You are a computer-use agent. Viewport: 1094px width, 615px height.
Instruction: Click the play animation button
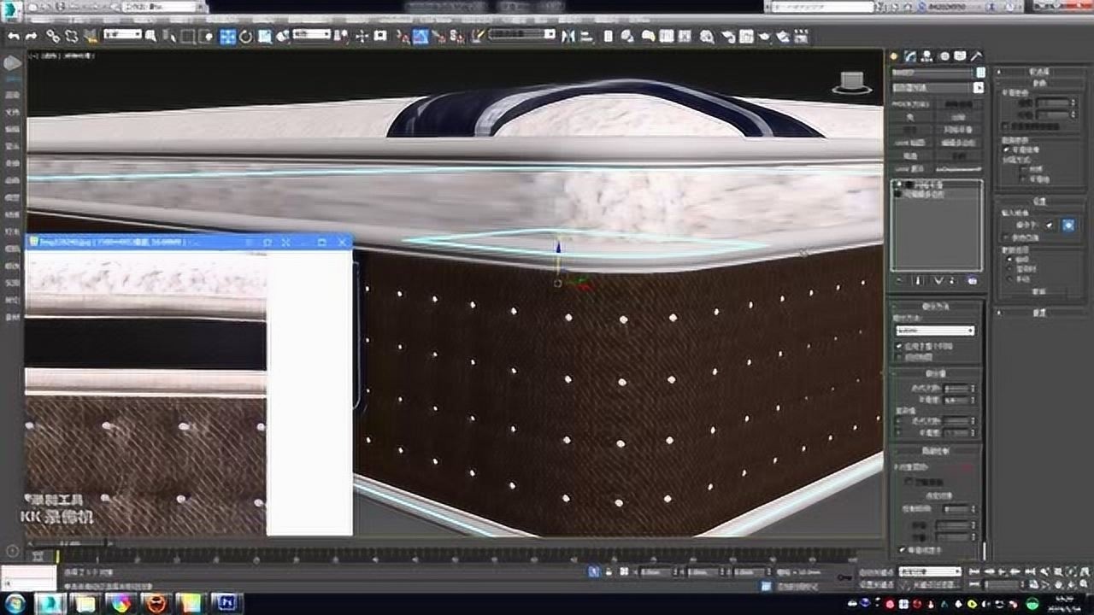[x=1002, y=572]
